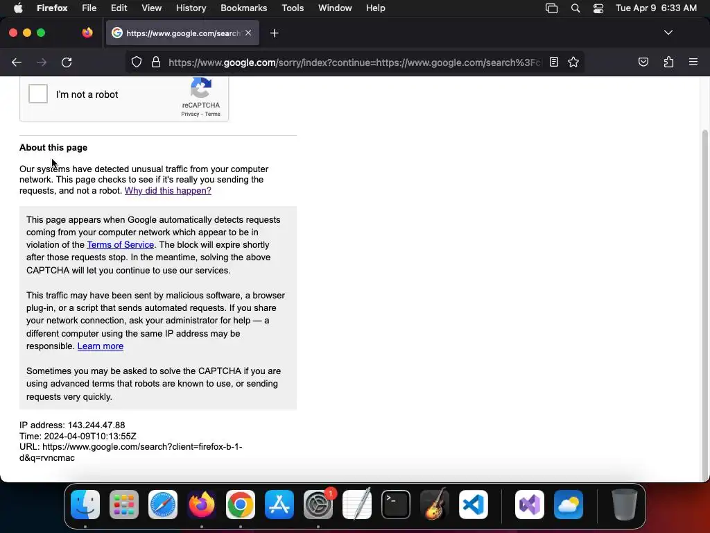The width and height of the screenshot is (710, 533).
Task: Open the App Store from the Dock
Action: pyautogui.click(x=279, y=505)
